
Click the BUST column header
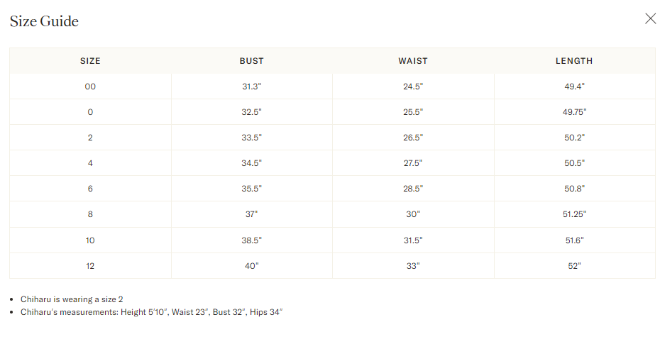251,61
